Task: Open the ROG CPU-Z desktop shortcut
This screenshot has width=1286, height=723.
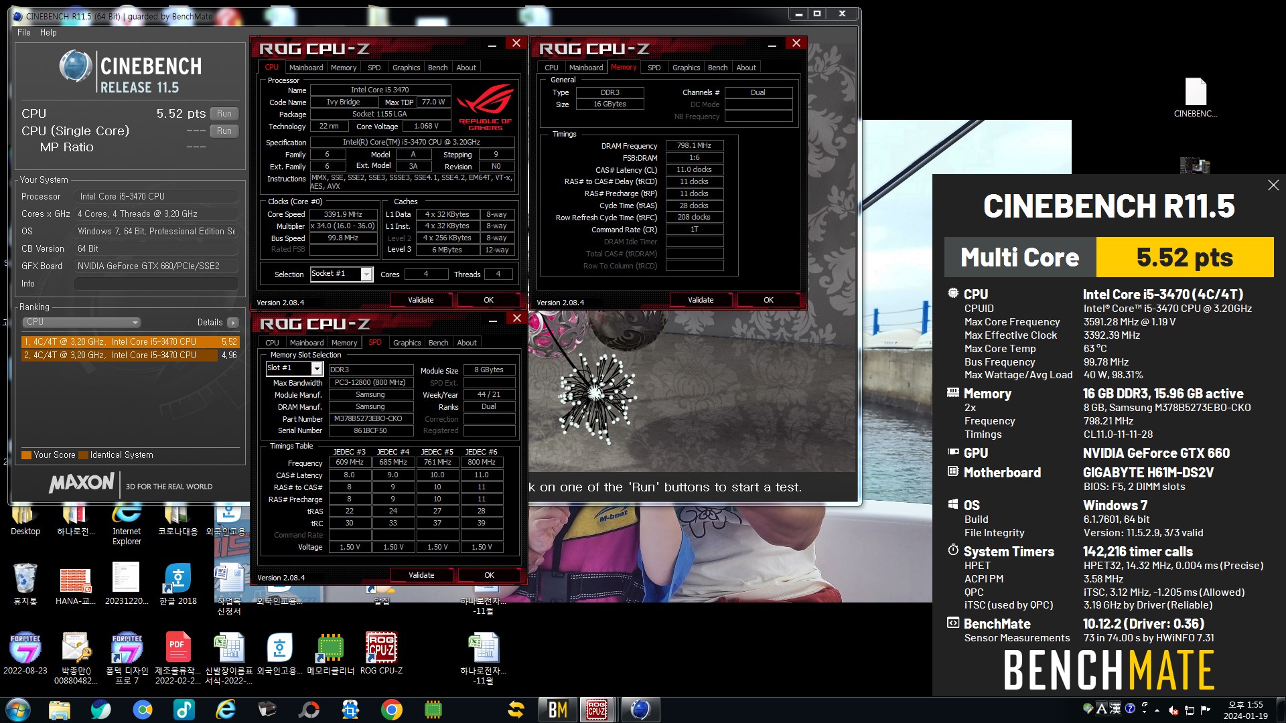Action: coord(381,653)
